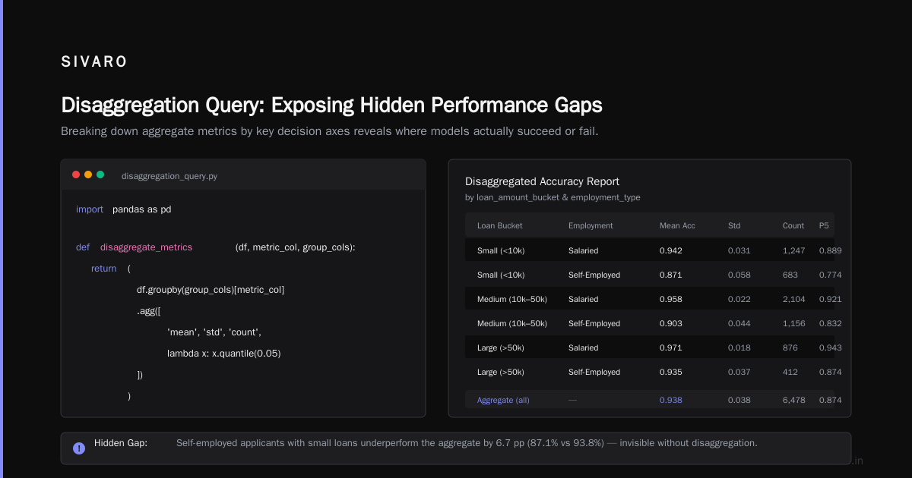Click the 'by loan_amount_bucket & employment_type' subtitle
The image size is (912, 478).
point(553,197)
